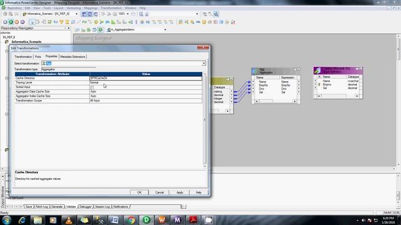Click the yellow U Union transformation icon

[204, 22]
